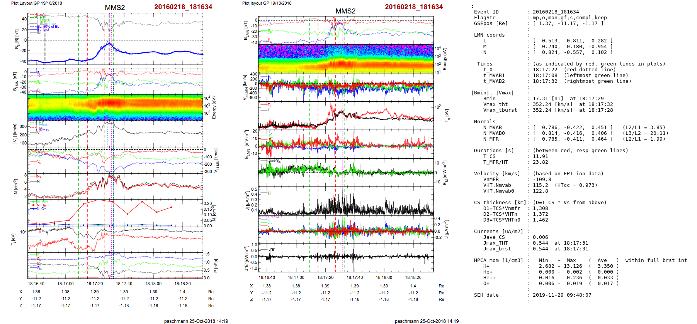The width and height of the screenshot is (697, 324).
Task: Select N MVAB normal [ 0.786, -0.422, 0.451 ]
Action: tap(573, 128)
